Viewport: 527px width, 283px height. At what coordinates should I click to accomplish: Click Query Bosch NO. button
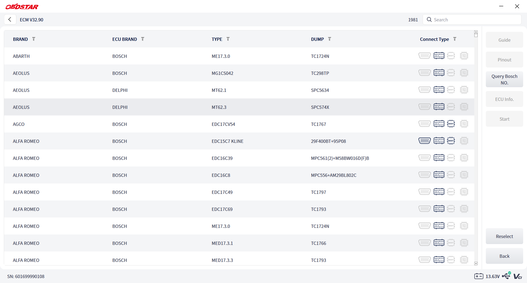click(x=504, y=80)
